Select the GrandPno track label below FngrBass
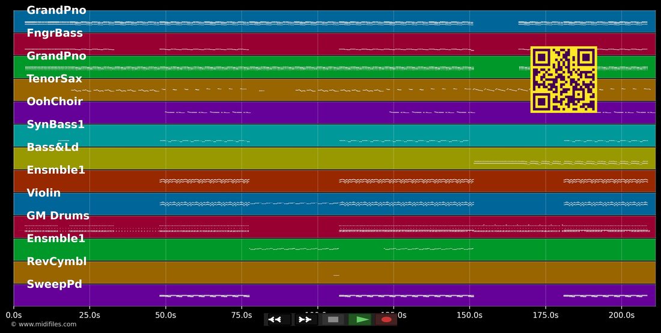 56,56
